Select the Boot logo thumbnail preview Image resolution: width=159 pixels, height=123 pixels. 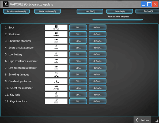coord(56,27)
